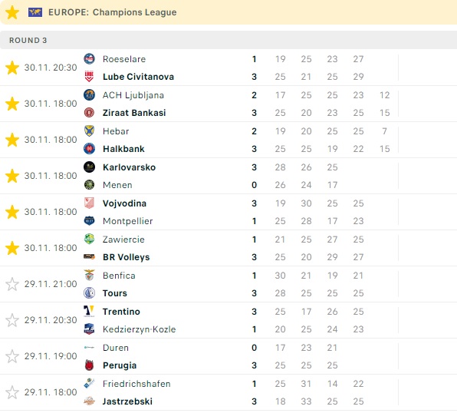
Task: Open the Zawiercie vs BR Volleys match row
Action: 228,248
